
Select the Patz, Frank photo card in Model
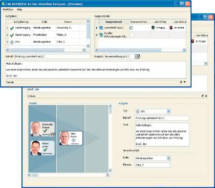tap(71, 138)
